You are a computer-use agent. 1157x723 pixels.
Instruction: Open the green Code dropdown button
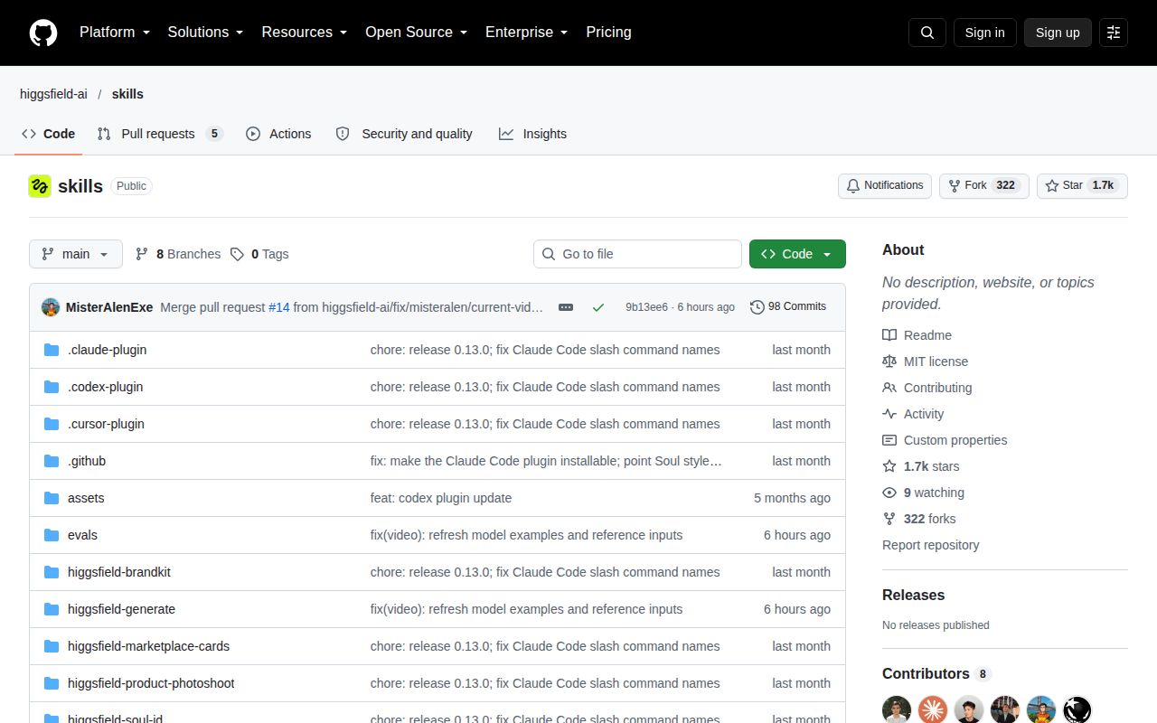pyautogui.click(x=797, y=254)
